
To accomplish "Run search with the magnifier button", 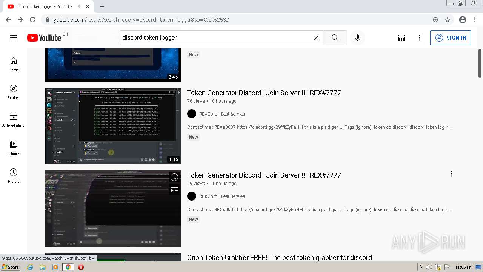I will pos(335,38).
